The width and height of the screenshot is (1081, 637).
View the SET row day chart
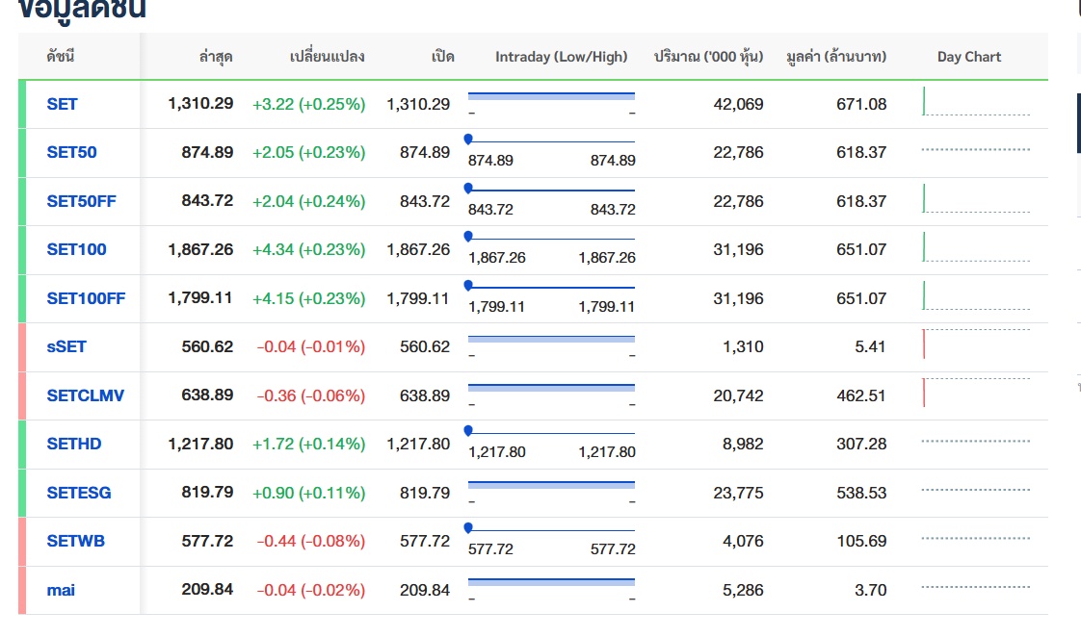point(975,102)
